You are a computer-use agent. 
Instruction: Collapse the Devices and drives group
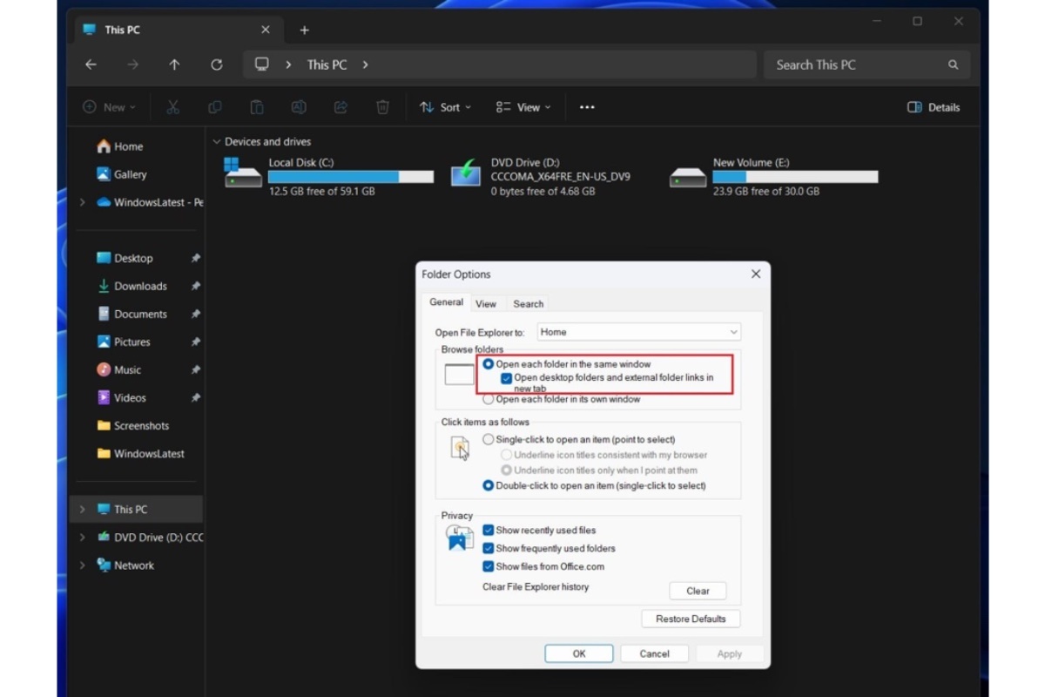click(x=216, y=141)
